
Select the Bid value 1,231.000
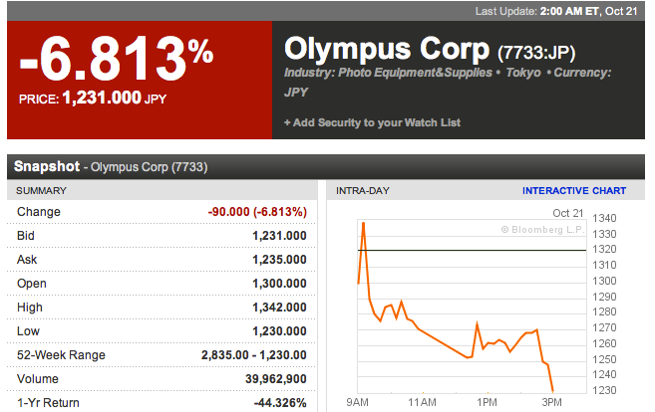(279, 236)
